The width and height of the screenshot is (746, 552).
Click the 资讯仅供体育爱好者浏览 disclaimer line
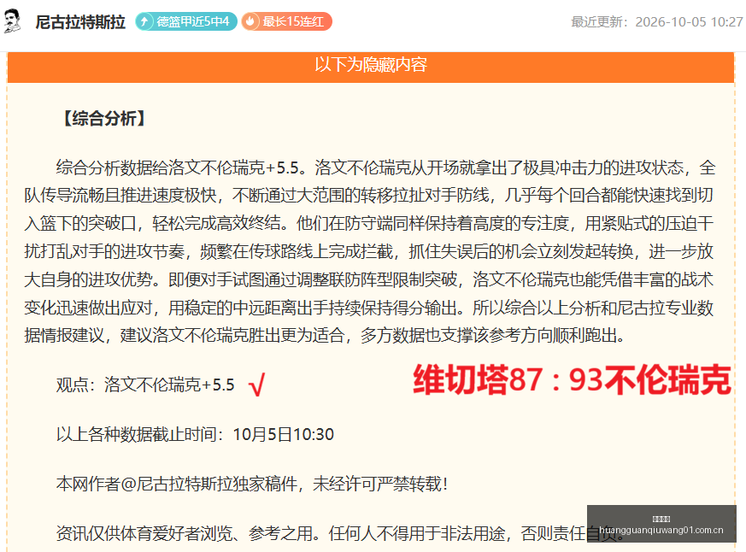pyautogui.click(x=339, y=533)
